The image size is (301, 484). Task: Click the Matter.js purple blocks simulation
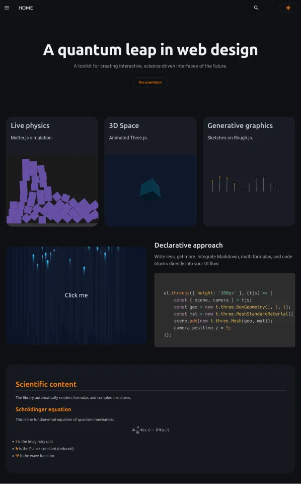click(x=52, y=191)
